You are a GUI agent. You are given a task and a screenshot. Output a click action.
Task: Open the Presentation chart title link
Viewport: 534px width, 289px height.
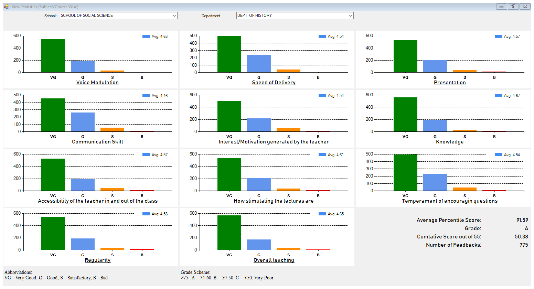pos(450,83)
